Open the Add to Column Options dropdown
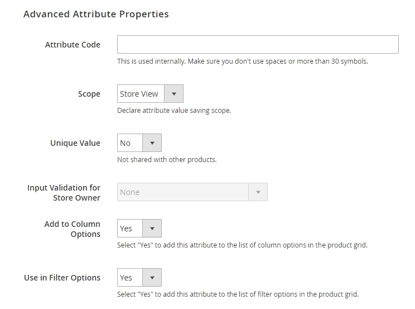This screenshot has width=415, height=309. [139, 228]
